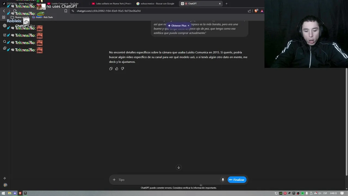Switch to the Lobo solitario en Nueva York tab
Image resolution: width=348 pixels, height=196 pixels.
[x=111, y=4]
